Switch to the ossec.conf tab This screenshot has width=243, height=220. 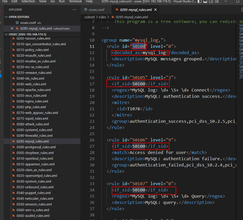(96, 10)
